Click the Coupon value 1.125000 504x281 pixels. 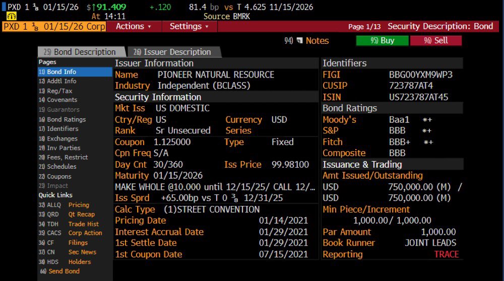pyautogui.click(x=172, y=142)
